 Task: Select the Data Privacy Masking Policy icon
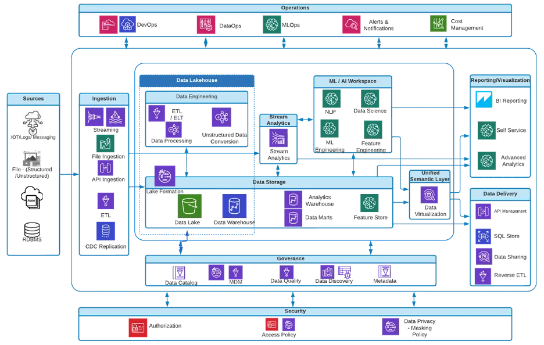tap(391, 326)
